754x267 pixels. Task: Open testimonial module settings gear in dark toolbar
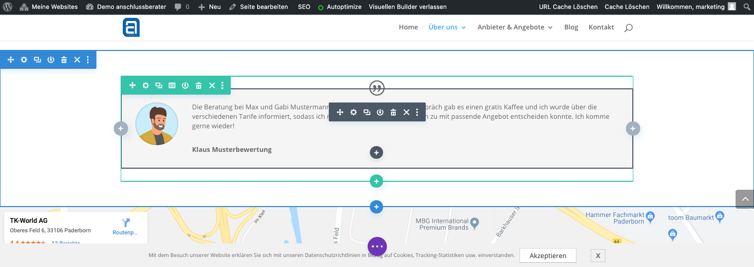coord(354,112)
